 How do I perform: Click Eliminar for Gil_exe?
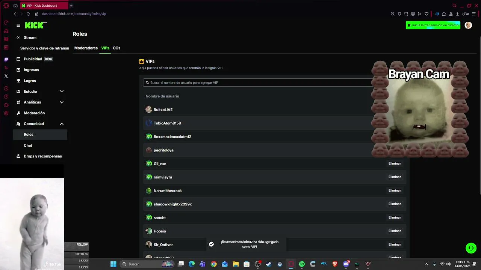[x=395, y=163]
